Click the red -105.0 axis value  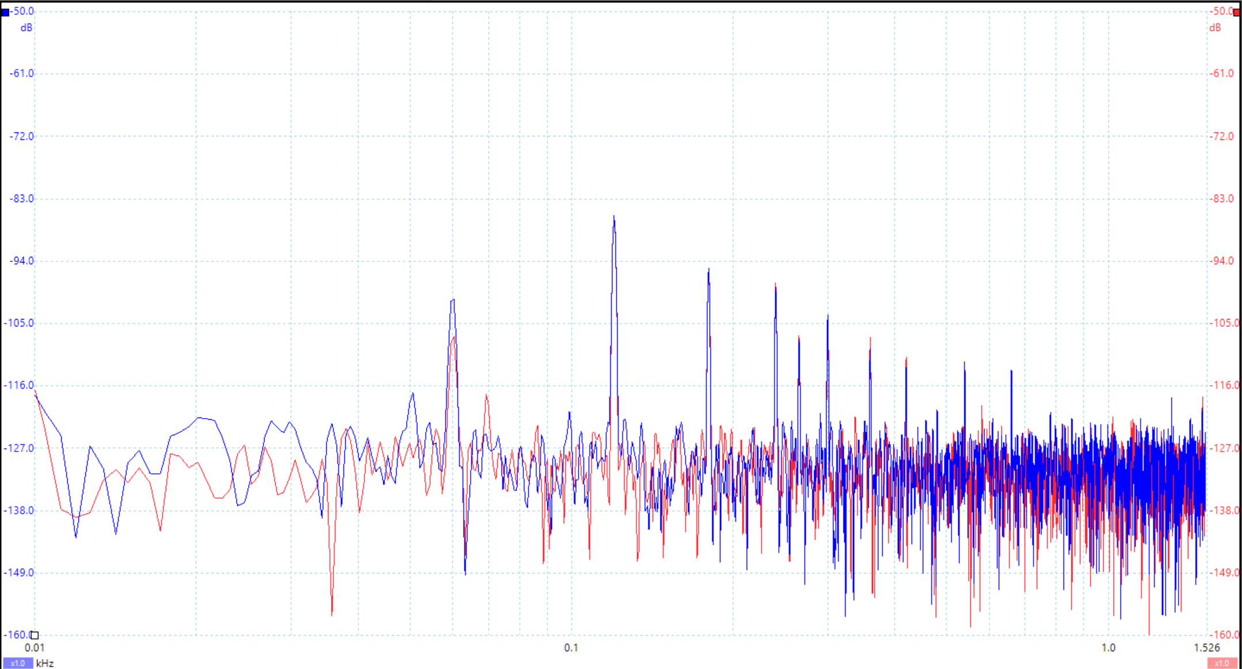tap(1224, 323)
